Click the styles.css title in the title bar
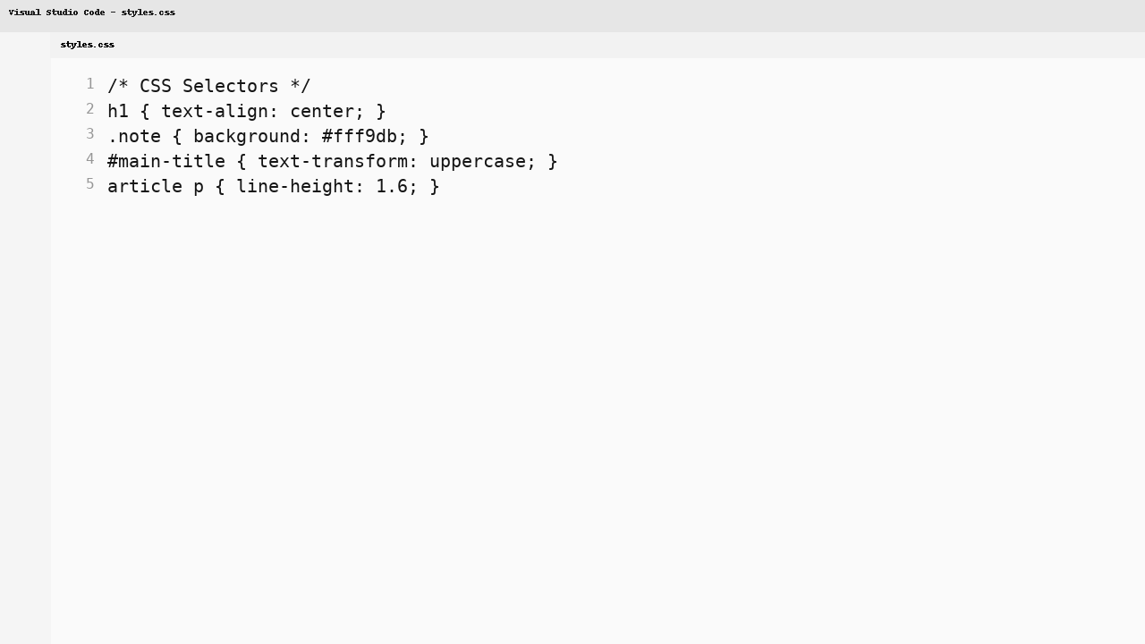 147,12
